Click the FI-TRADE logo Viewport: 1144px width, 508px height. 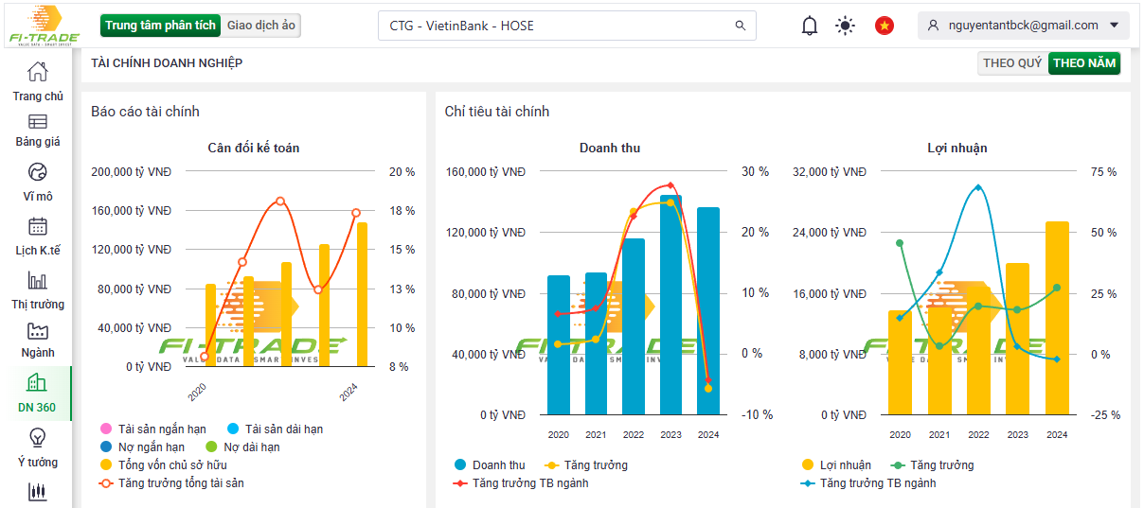44,26
